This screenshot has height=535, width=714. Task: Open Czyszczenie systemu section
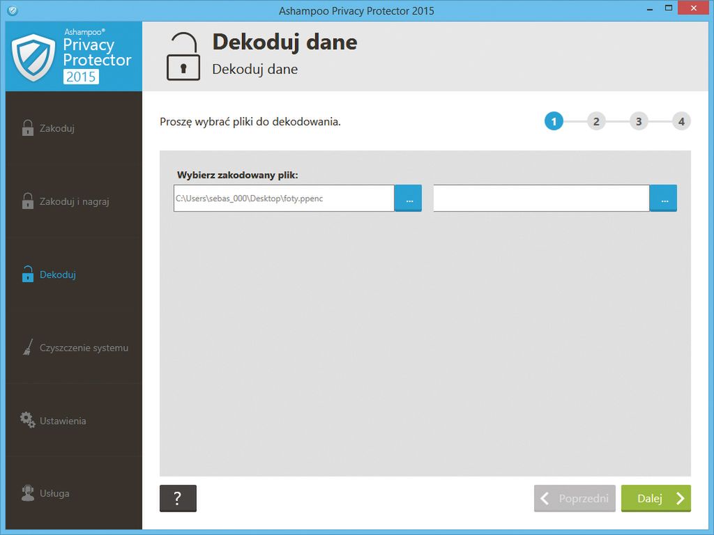pos(74,348)
